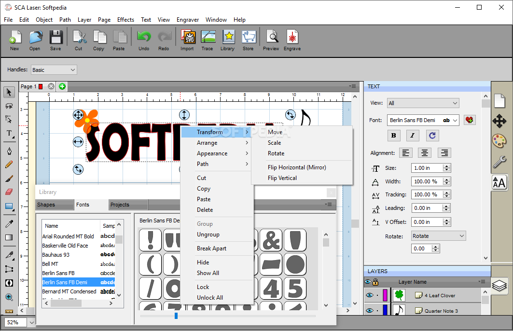Click the magenta 4 Leaf Clover layer color
Screen dimensions: 513x331
385,295
